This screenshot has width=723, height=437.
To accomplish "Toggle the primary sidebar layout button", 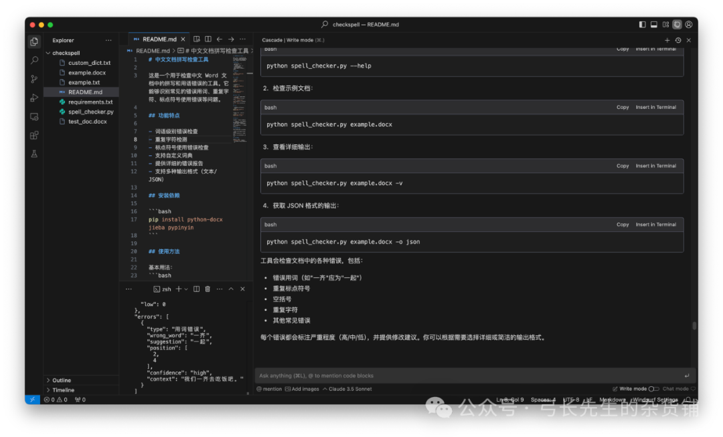I will point(643,25).
